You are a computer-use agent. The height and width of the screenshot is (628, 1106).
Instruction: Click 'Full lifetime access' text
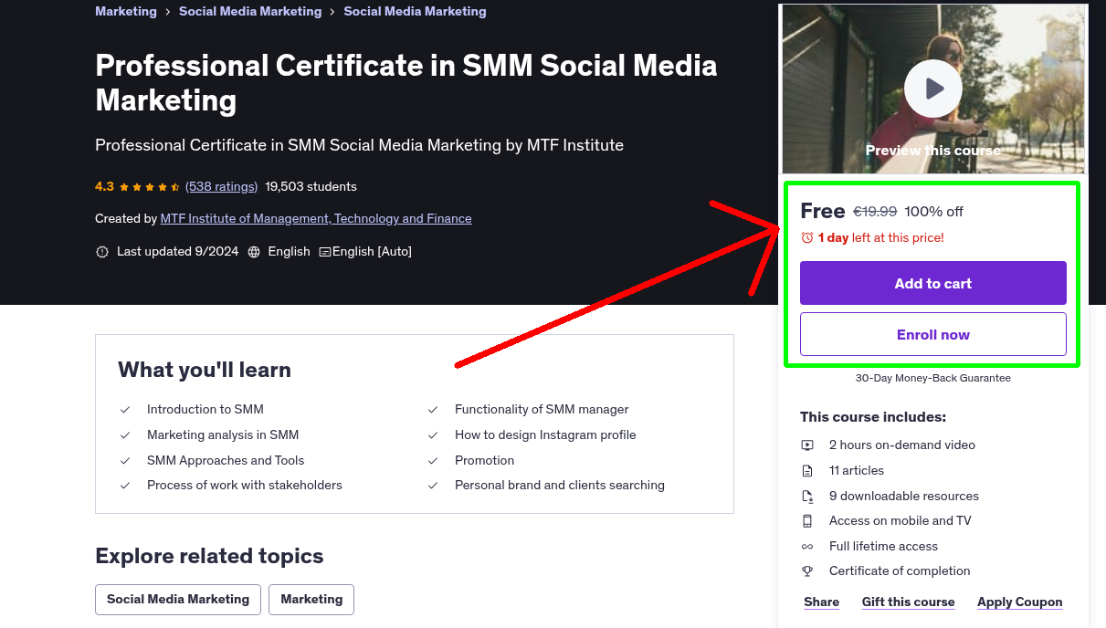pyautogui.click(x=883, y=546)
